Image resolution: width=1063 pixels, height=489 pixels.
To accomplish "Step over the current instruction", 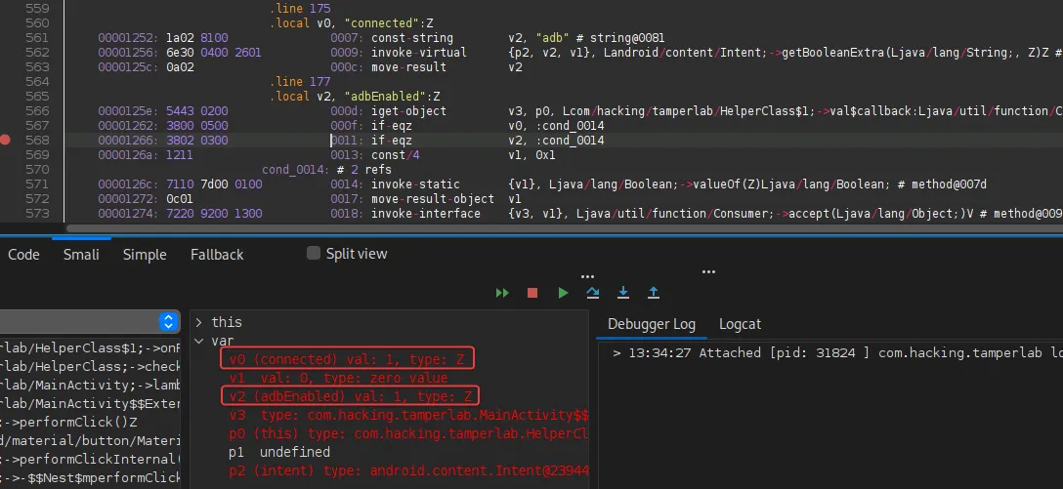I will pos(592,293).
